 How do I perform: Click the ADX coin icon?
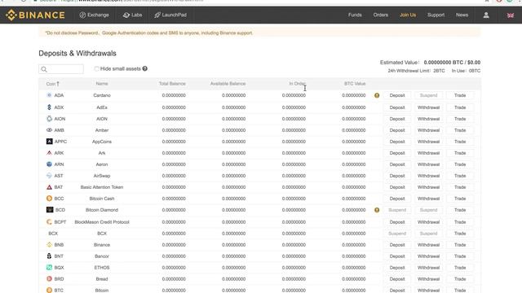coord(49,107)
